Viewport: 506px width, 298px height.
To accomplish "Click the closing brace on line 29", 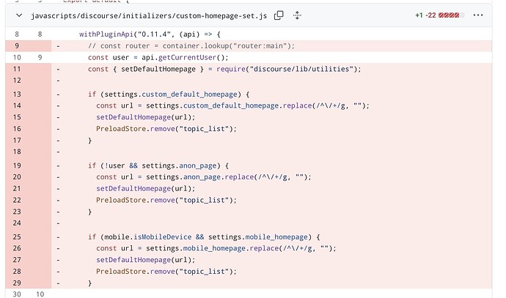I will point(90,283).
